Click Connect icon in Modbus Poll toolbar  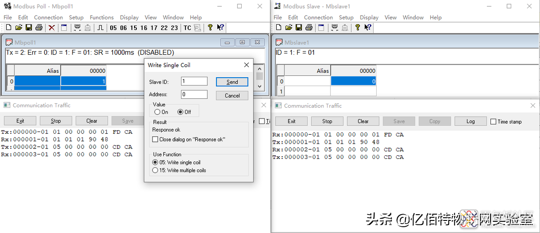77,28
